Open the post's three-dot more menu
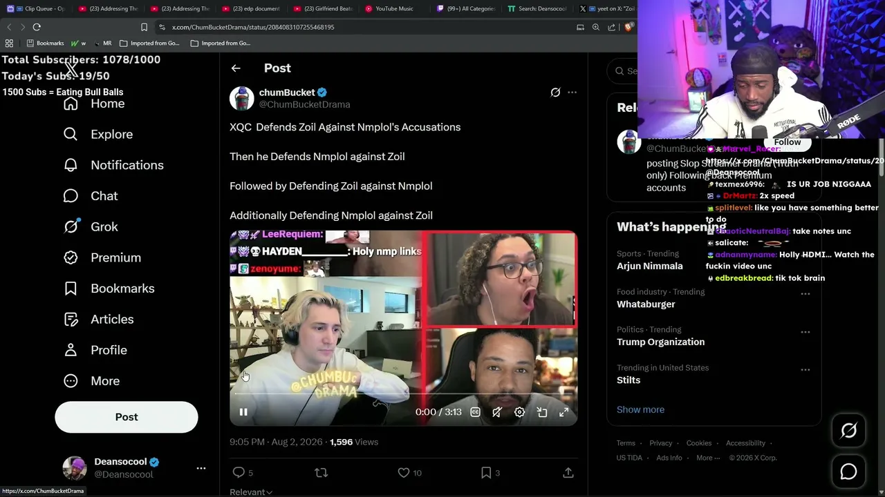Image resolution: width=885 pixels, height=497 pixels. (x=572, y=92)
